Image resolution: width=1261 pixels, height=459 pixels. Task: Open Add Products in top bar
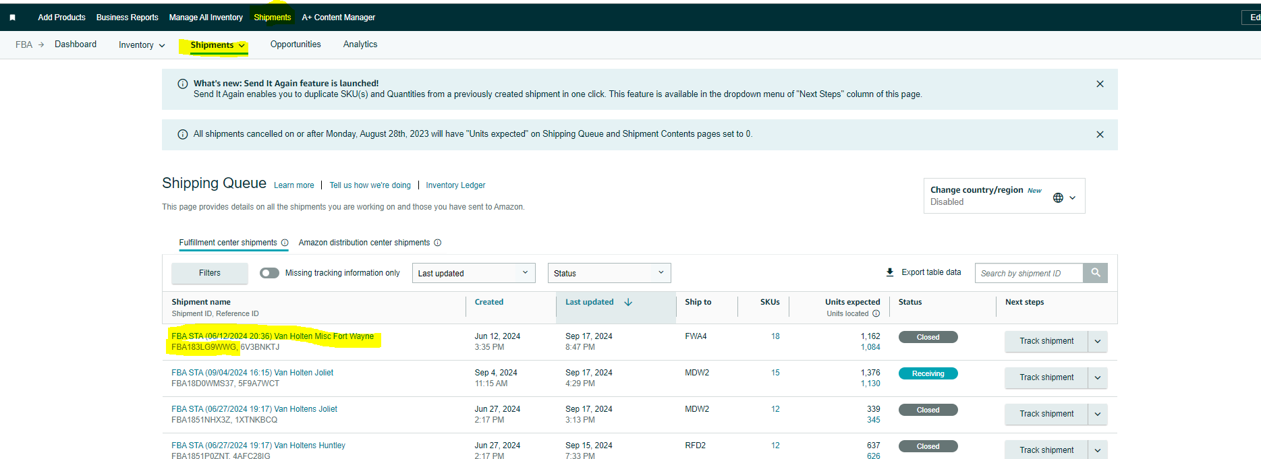coord(61,18)
